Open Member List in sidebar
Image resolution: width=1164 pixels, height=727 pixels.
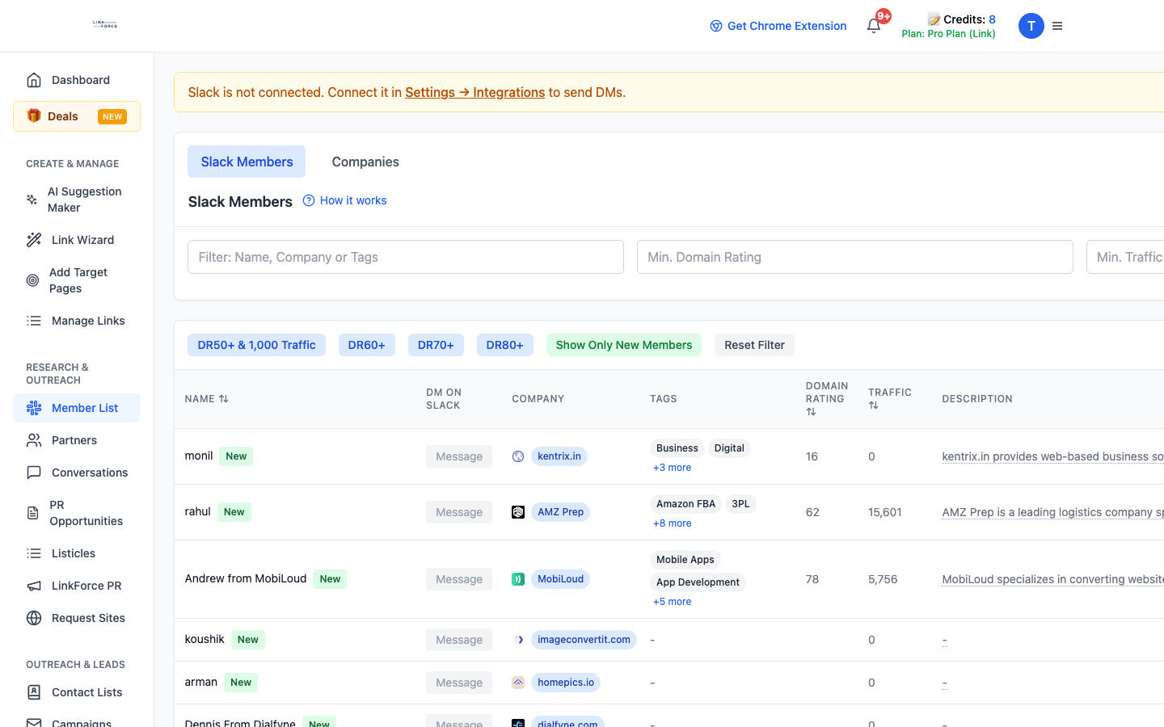pos(77,408)
